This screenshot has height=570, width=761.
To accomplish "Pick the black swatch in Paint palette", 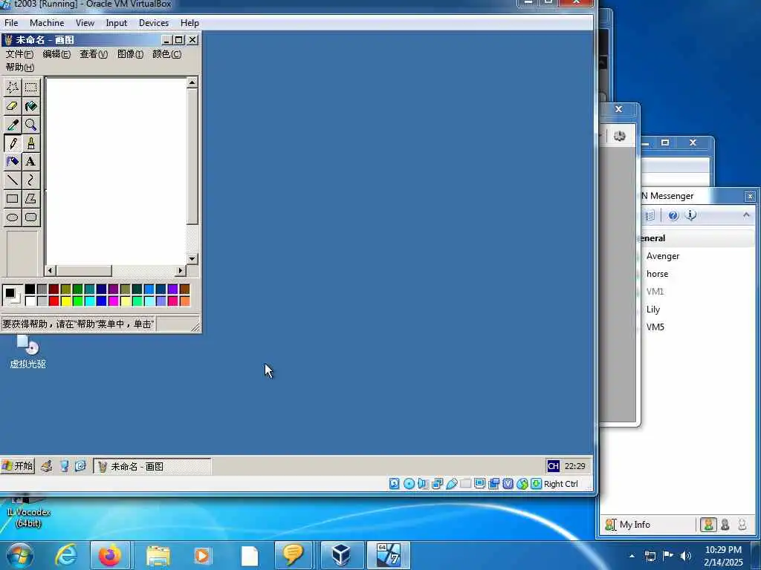I will [30, 289].
